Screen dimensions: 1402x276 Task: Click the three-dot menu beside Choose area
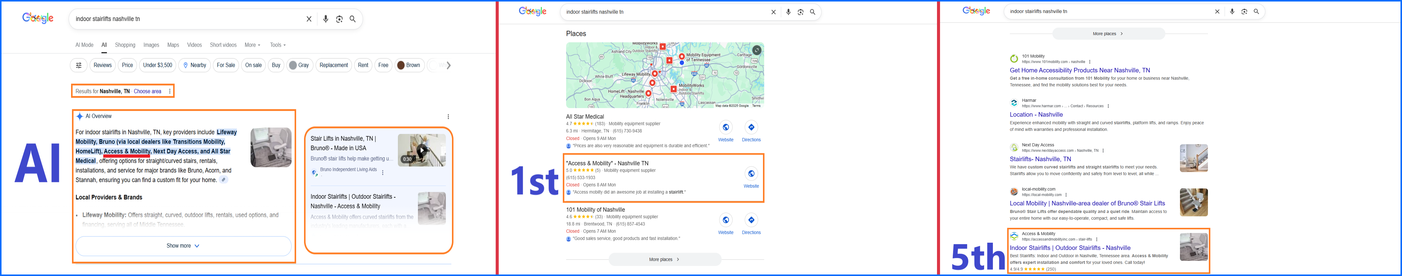click(170, 91)
